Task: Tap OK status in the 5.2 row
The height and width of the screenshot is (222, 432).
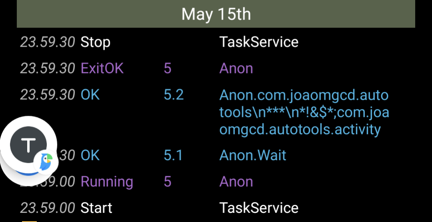Action: 90,95
